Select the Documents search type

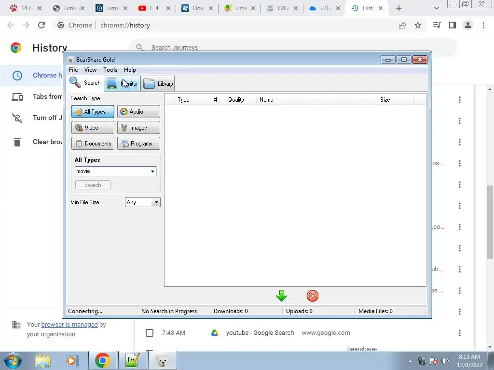coord(93,144)
